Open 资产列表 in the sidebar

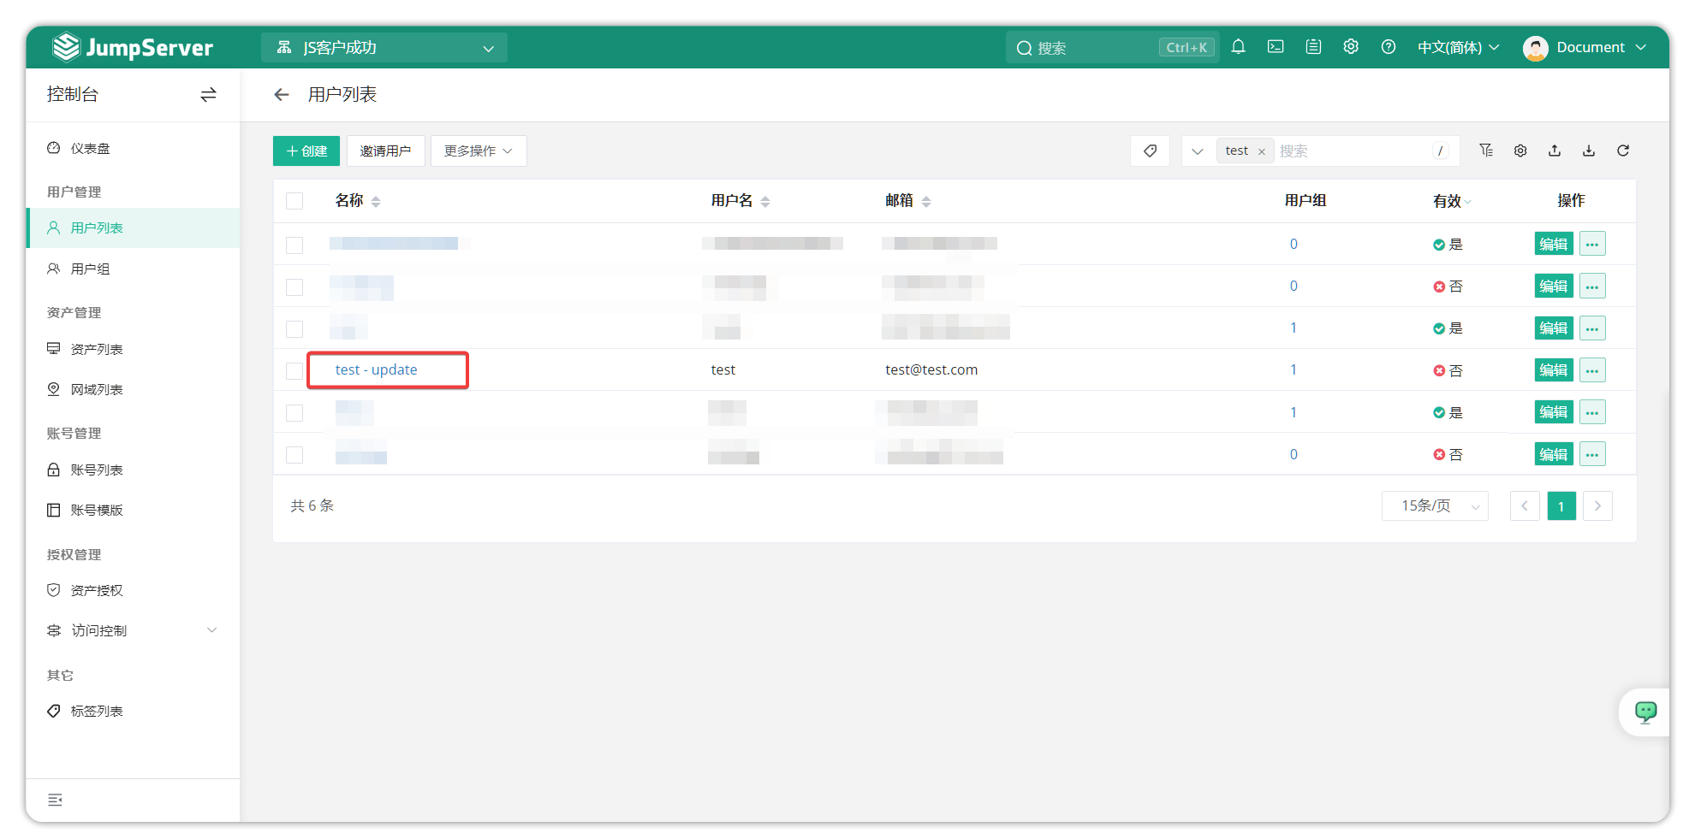click(x=97, y=349)
